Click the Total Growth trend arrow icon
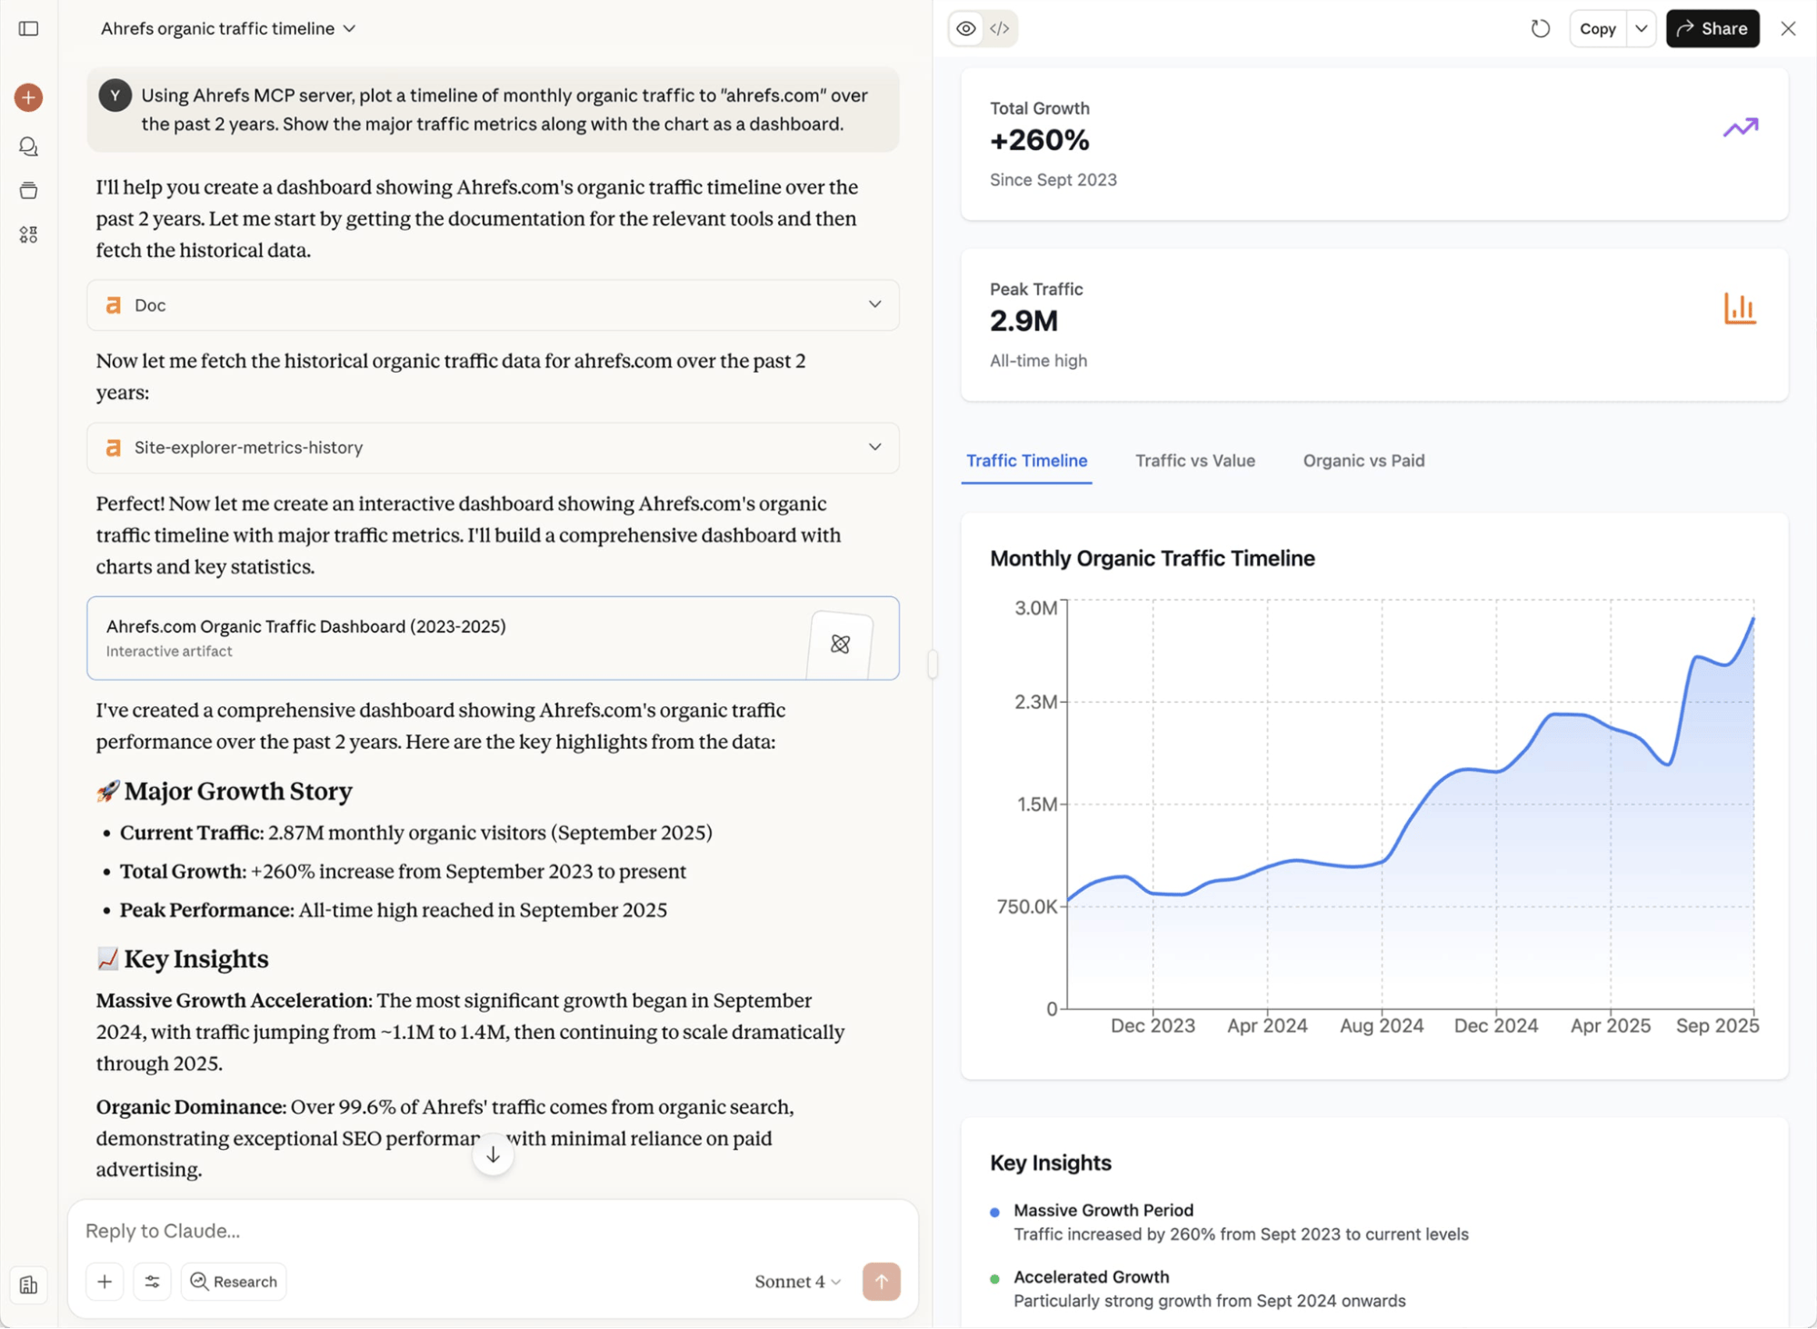1817x1329 pixels. [1740, 127]
